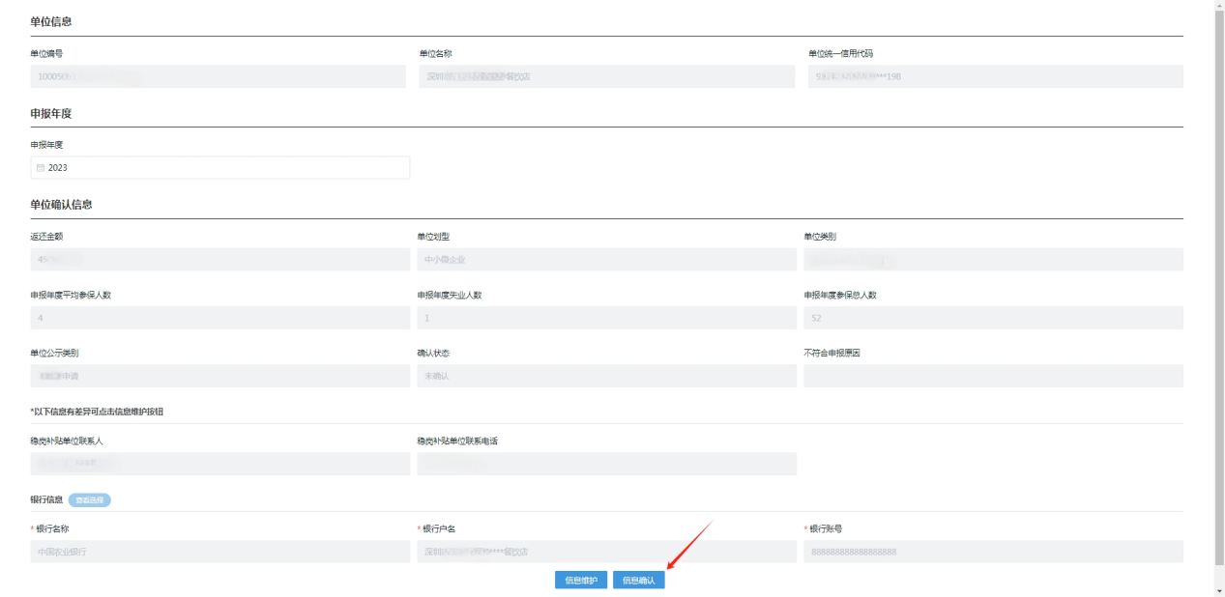Screen dimensions: 1225x597
Task: Click the small blue button beside 银行信息
Action: tap(89, 500)
